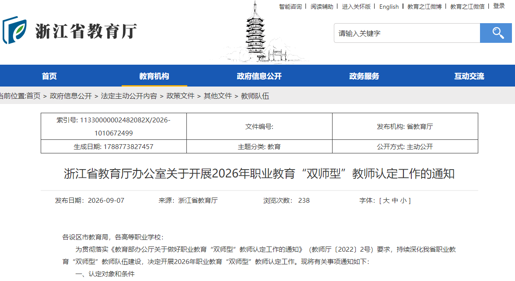This screenshot has height=281, width=515.
Task: Open the 首页 navigation tab
Action: point(49,76)
